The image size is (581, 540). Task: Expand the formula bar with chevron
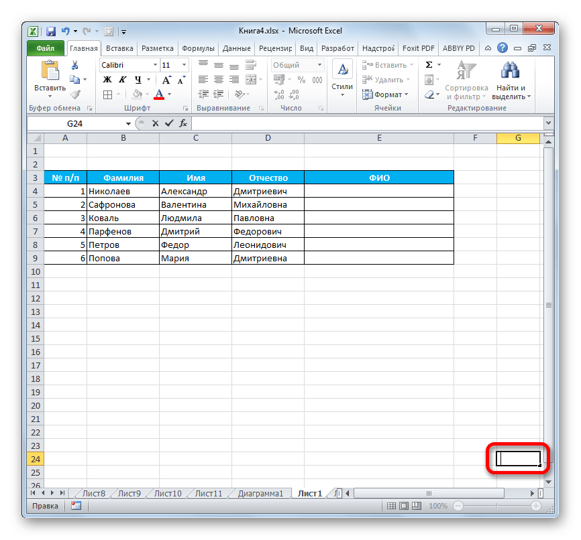point(548,123)
